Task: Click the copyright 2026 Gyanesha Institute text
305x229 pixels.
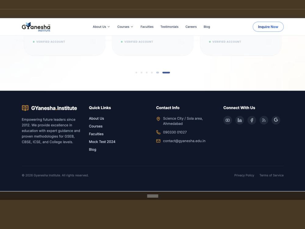Action: [x=55, y=175]
